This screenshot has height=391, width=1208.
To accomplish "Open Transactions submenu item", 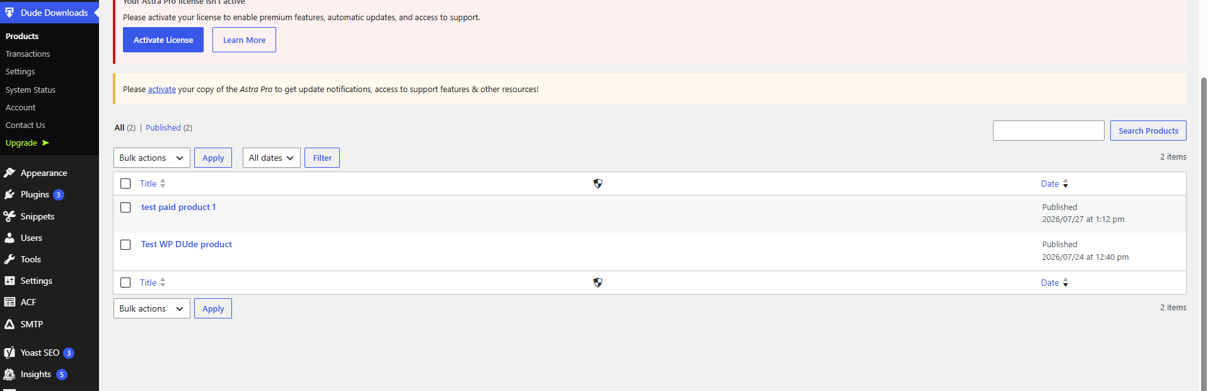I will (x=28, y=54).
